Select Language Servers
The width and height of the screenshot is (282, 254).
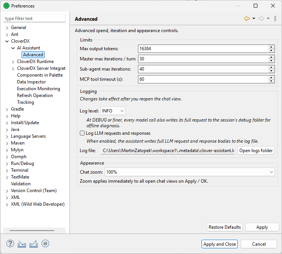(28, 136)
